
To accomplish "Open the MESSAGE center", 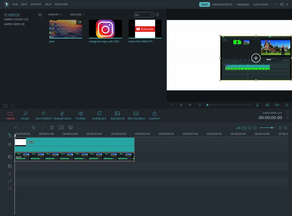I will click(x=243, y=5).
